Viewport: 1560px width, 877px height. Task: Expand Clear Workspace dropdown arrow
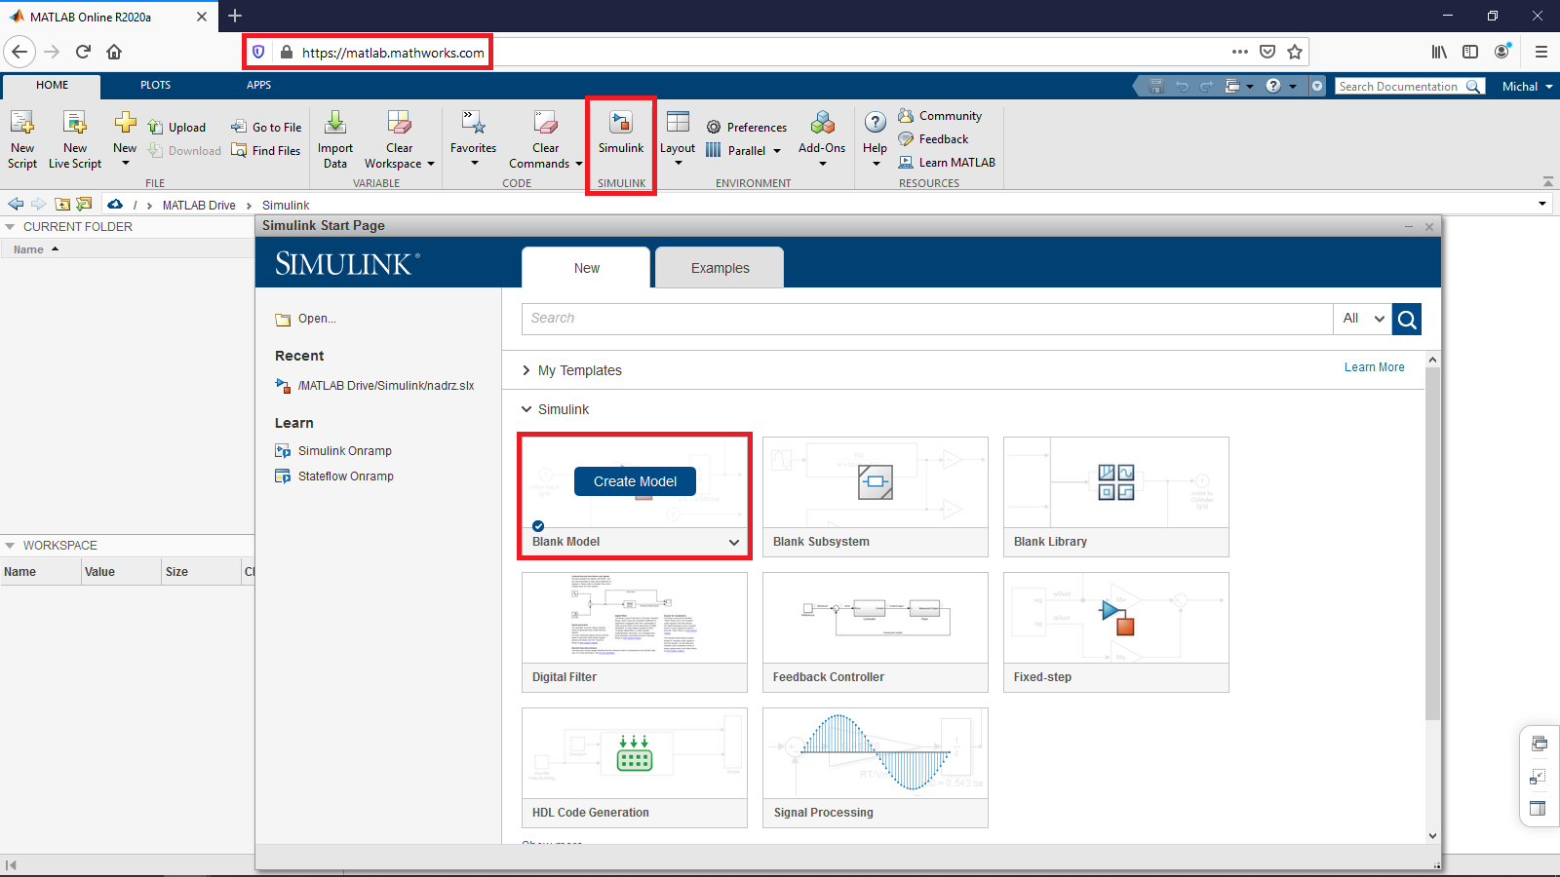coord(430,164)
